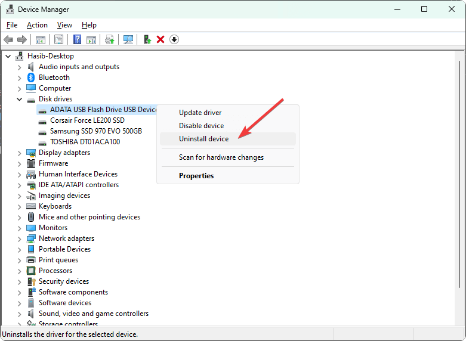The width and height of the screenshot is (466, 341).
Task: Collapse the Hasib-Desktop root node
Action: click(8, 56)
